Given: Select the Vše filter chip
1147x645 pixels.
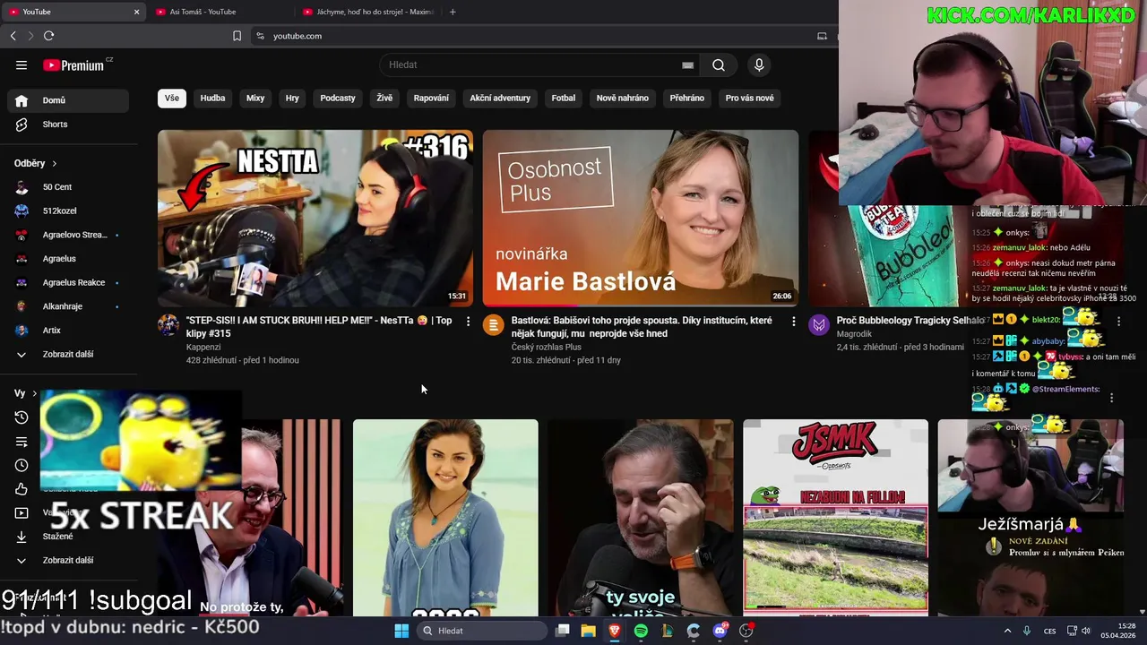Looking at the screenshot, I should pos(172,98).
